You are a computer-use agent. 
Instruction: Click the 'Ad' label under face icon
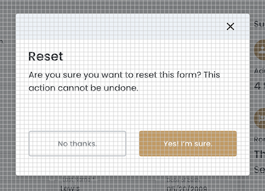(260, 71)
